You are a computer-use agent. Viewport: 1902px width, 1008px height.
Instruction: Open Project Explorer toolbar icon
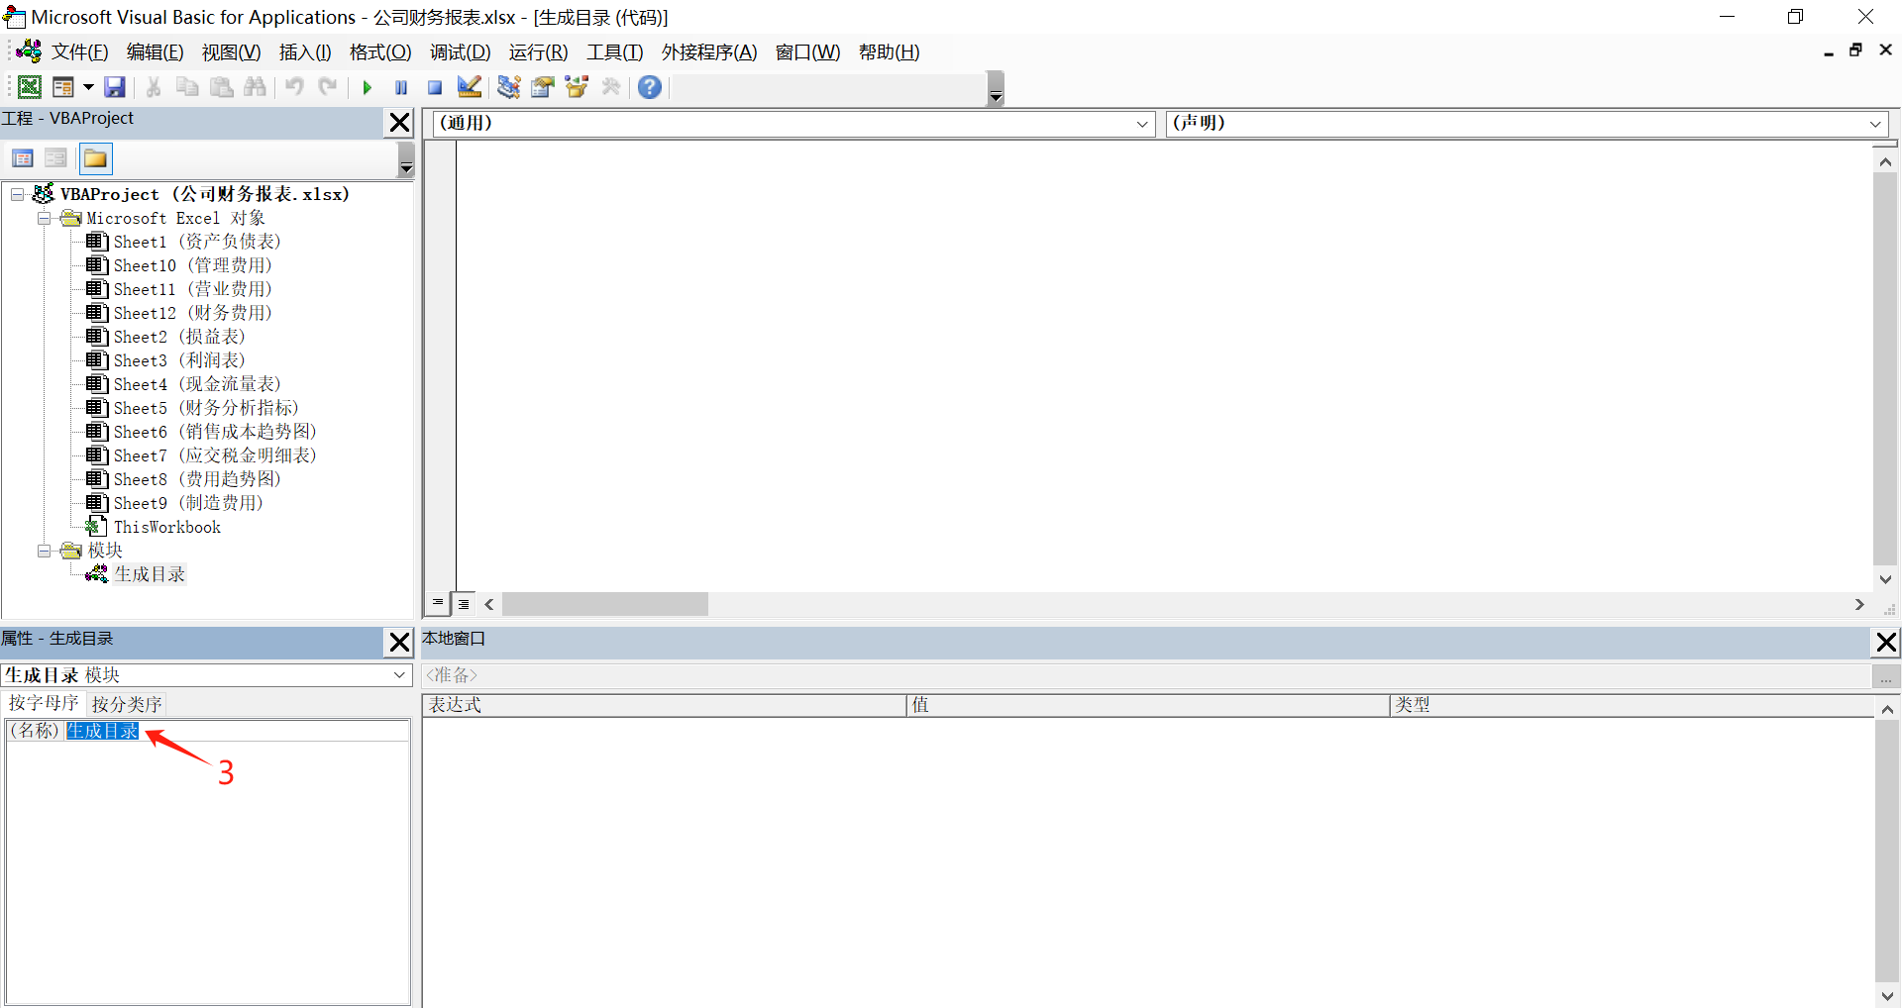tap(509, 87)
